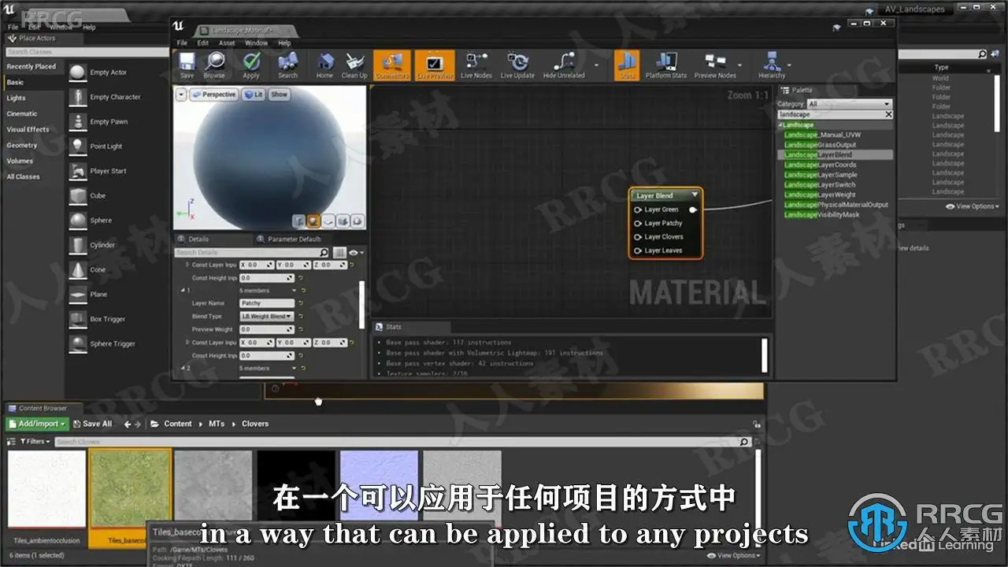Select LandscapeVisibilityMask in the Palette

click(822, 214)
